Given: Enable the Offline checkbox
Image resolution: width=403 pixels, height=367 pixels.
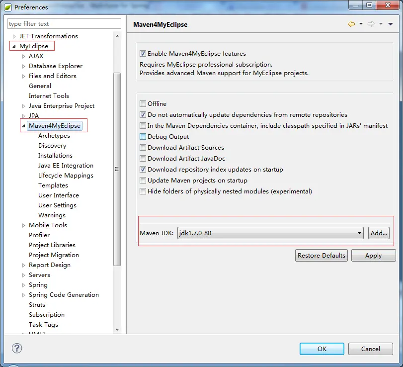Looking at the screenshot, I should click(x=143, y=103).
